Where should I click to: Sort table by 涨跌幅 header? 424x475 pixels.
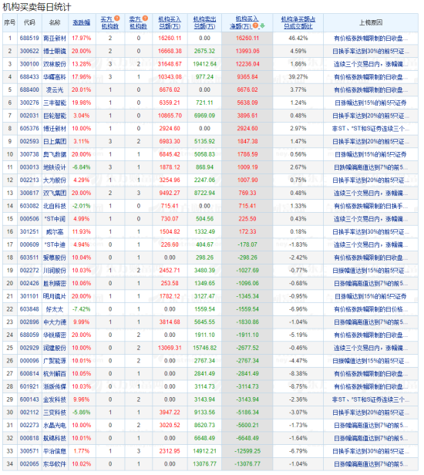tap(82, 22)
